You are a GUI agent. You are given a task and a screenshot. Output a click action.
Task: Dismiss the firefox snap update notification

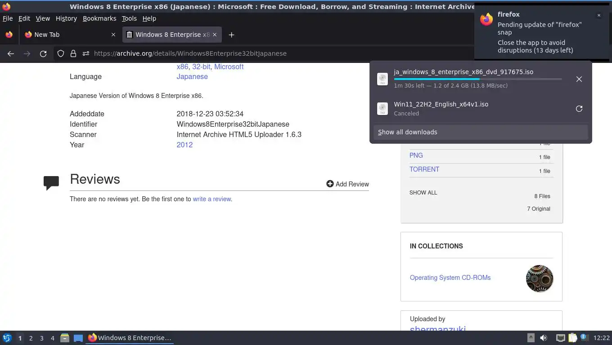coord(598,15)
